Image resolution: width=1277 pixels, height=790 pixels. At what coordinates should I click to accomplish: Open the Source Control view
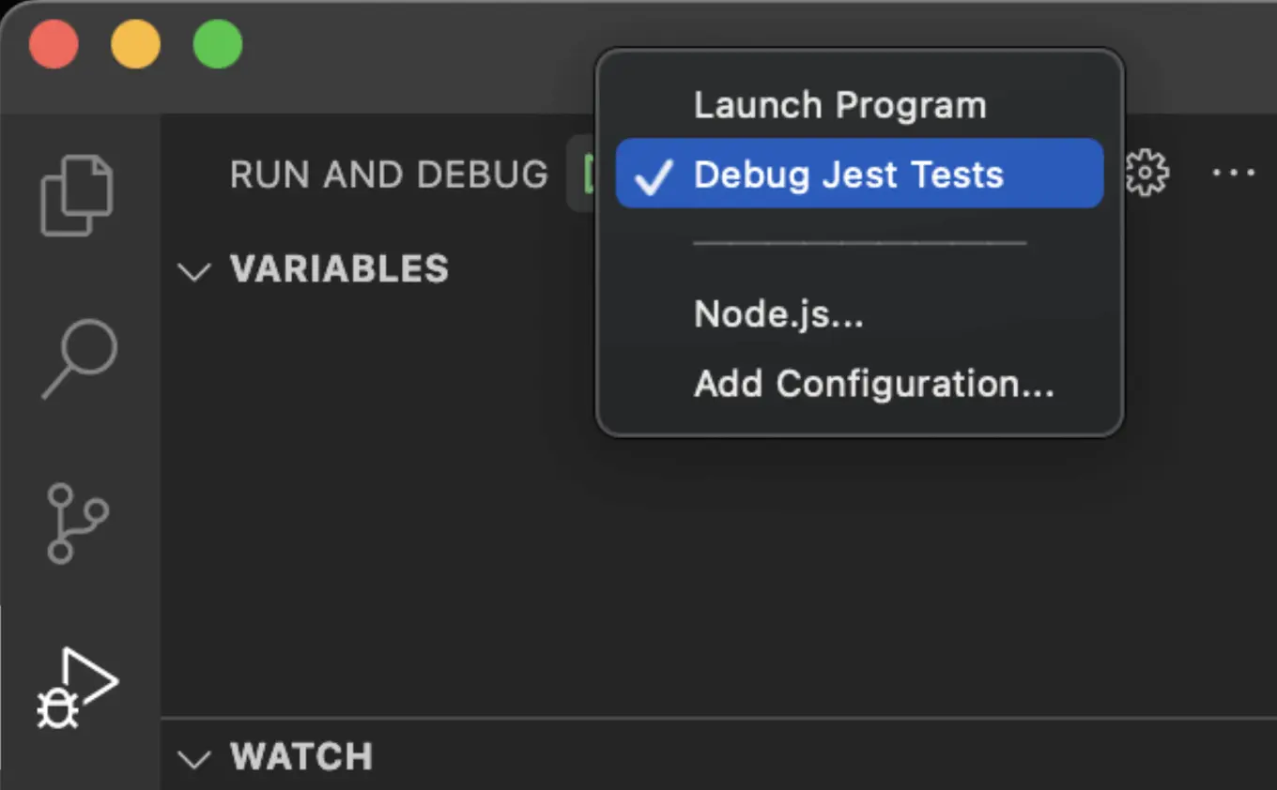click(78, 524)
